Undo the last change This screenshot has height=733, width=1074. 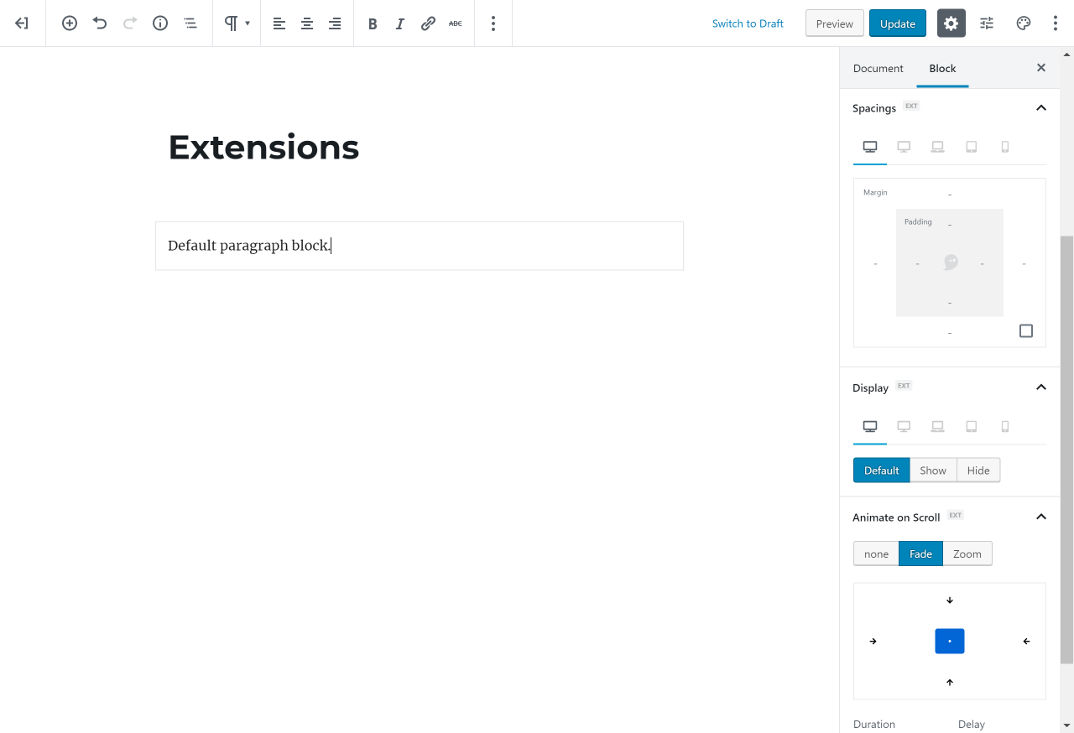point(100,23)
